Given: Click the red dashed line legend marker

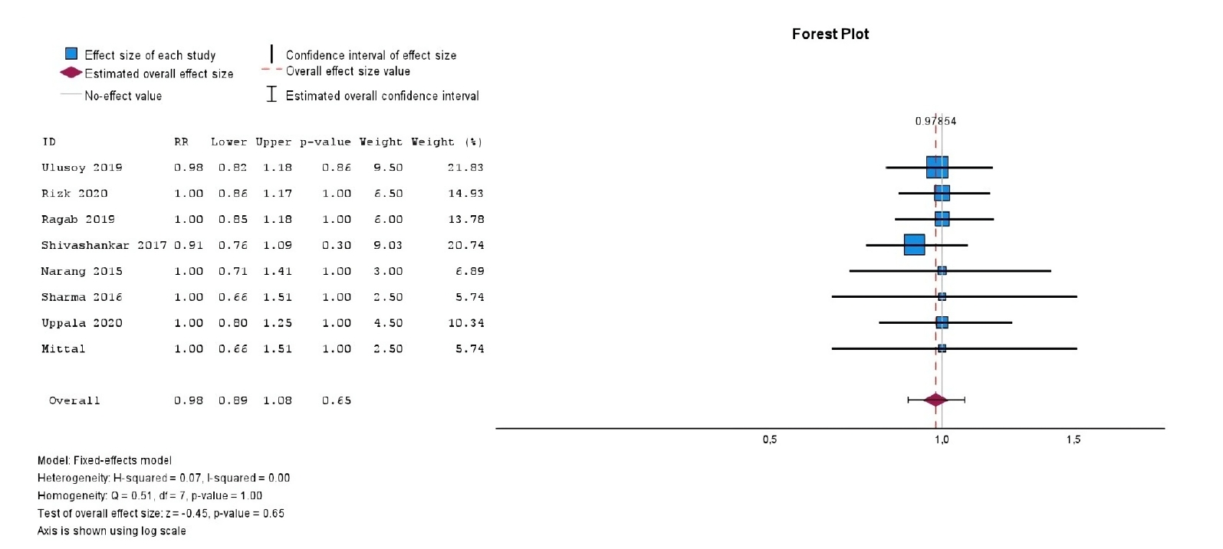Looking at the screenshot, I should click(x=271, y=70).
